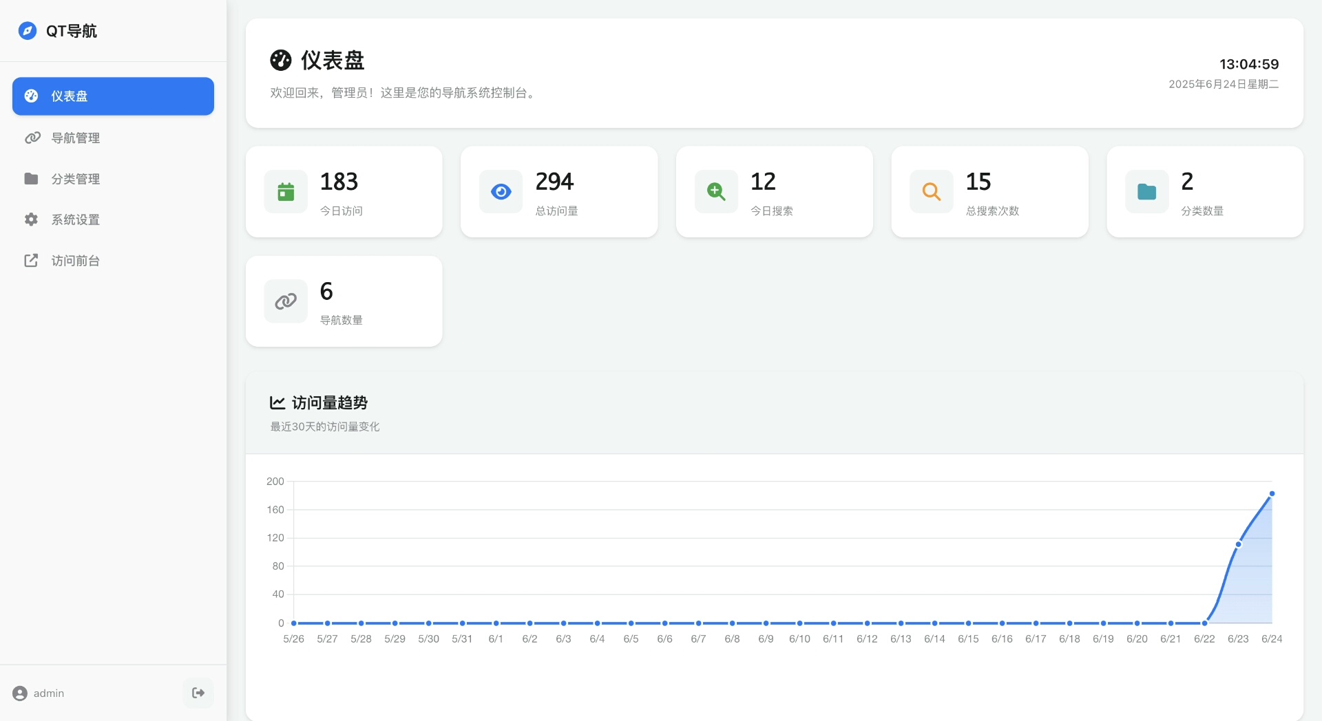
Task: Click the 6/22 data point on the trend line
Action: [x=1204, y=623]
